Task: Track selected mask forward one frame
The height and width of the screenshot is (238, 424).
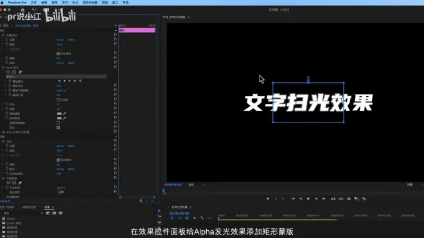Action: point(75,81)
